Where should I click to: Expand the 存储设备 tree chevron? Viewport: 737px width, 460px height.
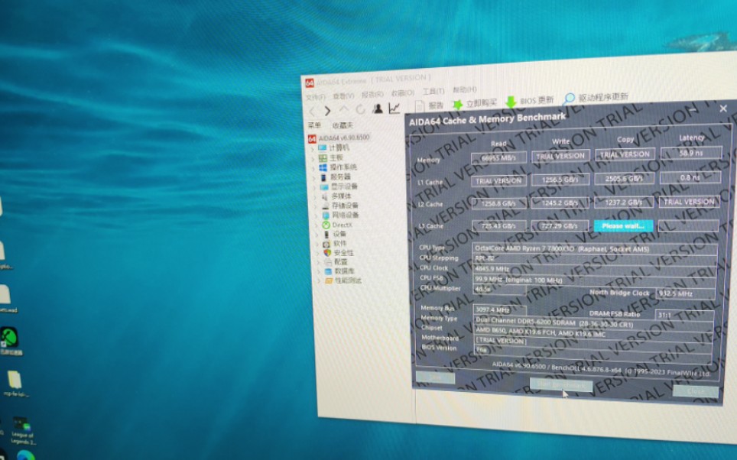click(316, 206)
